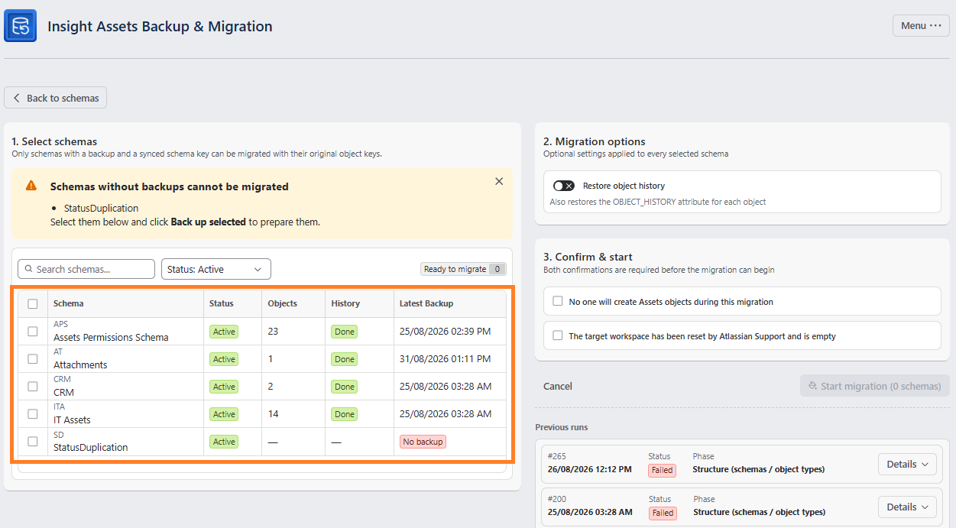Click StatusDuplication in the warning list
The image size is (956, 528).
tap(101, 208)
